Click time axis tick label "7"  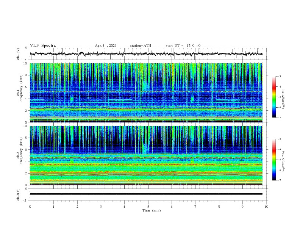pyautogui.click(x=195, y=207)
